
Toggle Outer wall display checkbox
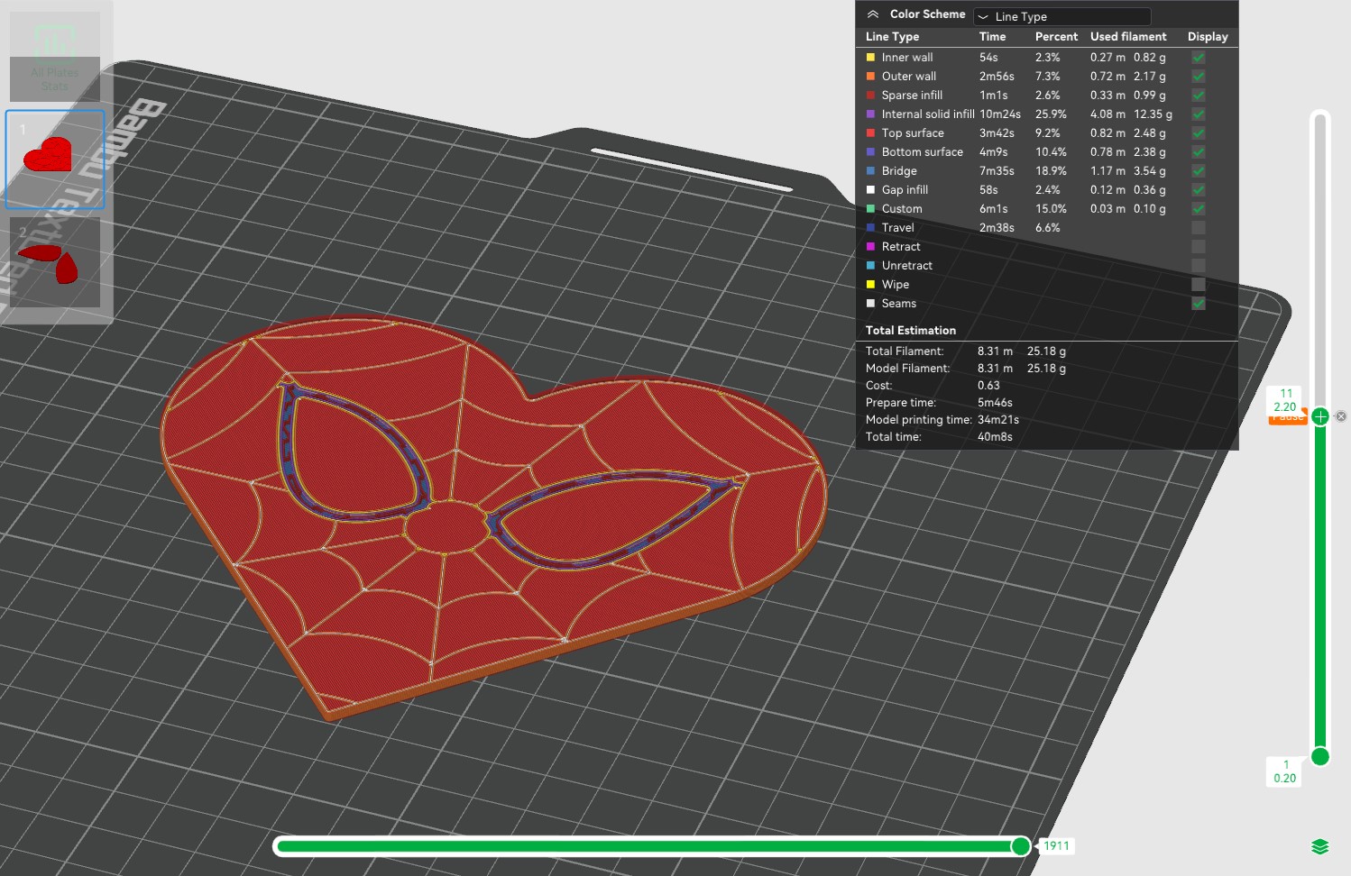tap(1199, 76)
